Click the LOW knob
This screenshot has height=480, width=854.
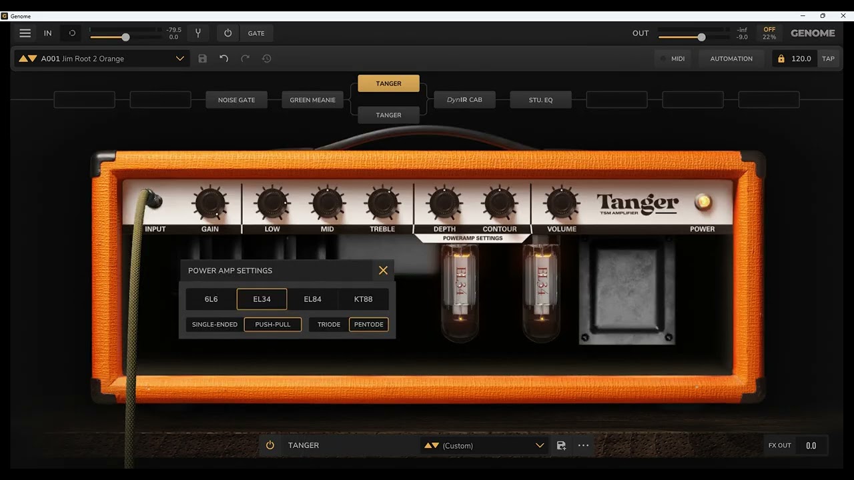tap(272, 203)
